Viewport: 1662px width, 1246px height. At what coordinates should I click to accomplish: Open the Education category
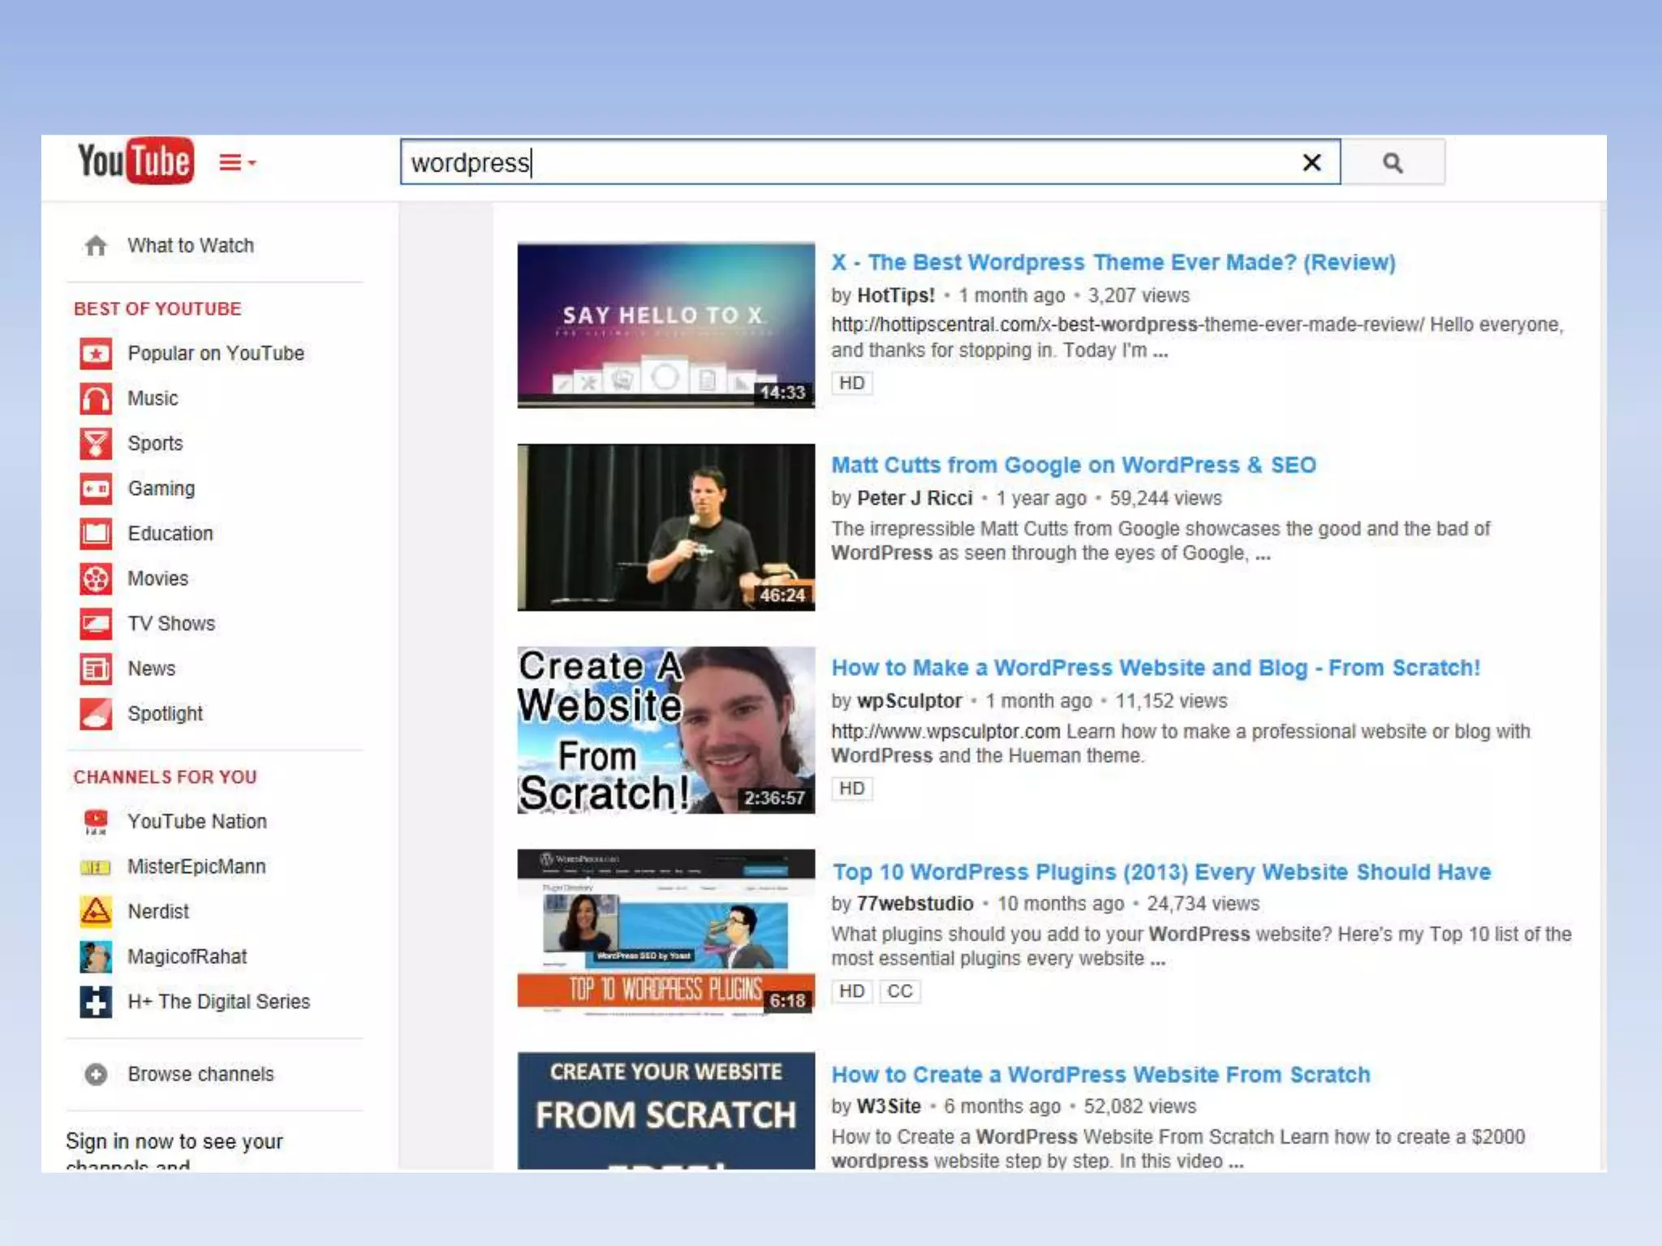click(x=170, y=534)
